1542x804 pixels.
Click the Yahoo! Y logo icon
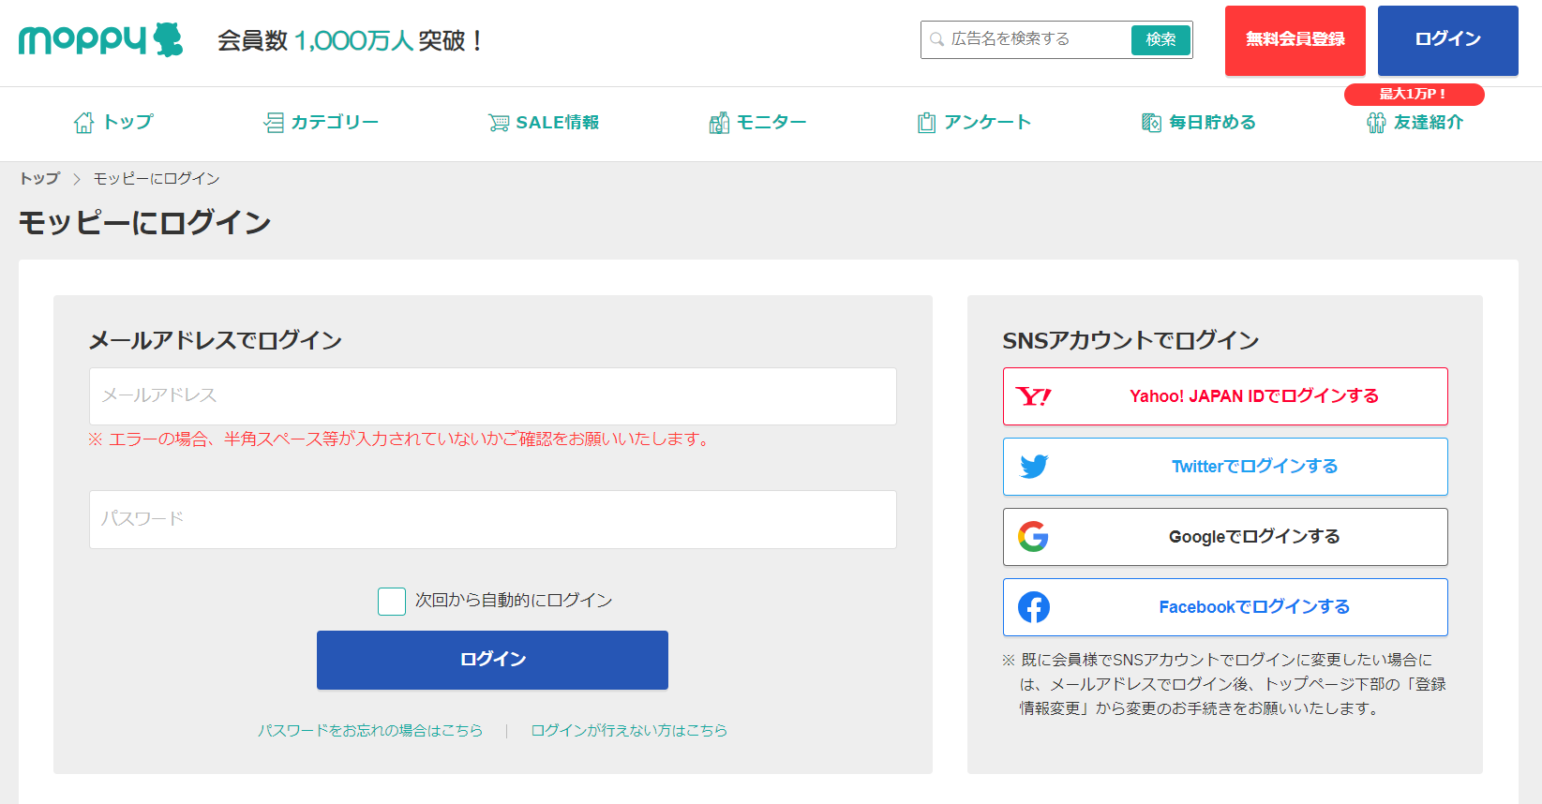pyautogui.click(x=1034, y=396)
